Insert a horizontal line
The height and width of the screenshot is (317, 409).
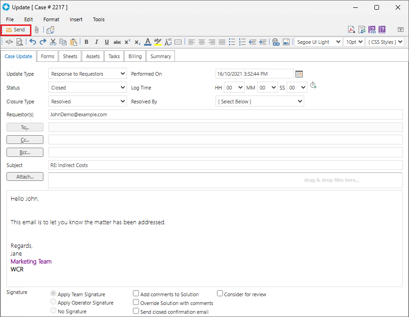click(178, 42)
